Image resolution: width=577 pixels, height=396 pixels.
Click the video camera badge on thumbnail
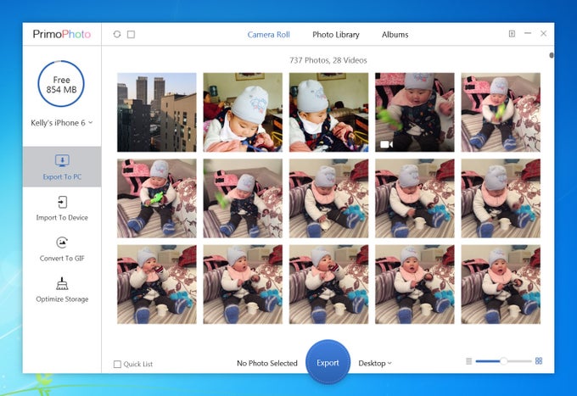coord(386,144)
